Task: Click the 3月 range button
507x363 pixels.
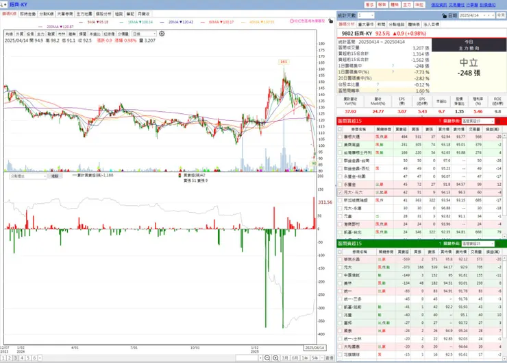Action: click(285, 358)
